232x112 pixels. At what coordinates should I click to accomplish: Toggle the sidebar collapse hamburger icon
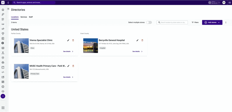click(8, 9)
